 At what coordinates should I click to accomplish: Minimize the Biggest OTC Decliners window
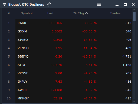coord(117,5)
